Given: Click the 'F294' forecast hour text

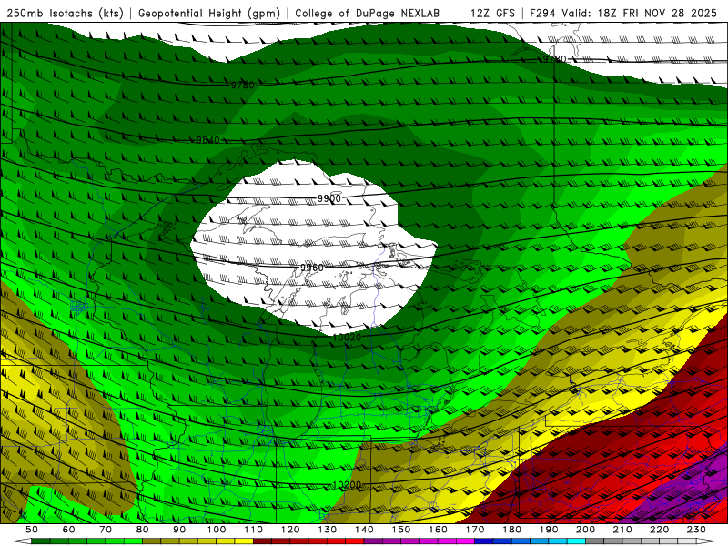Looking at the screenshot, I should [x=543, y=14].
